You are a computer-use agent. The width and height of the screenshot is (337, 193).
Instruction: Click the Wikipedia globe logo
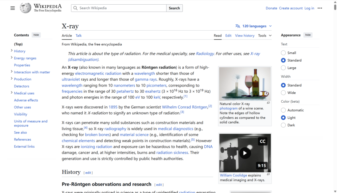[x=25, y=8]
